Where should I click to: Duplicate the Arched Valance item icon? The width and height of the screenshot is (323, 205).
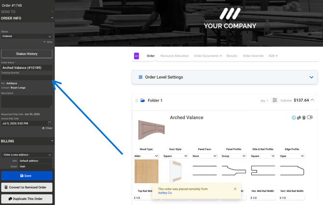[299, 117]
